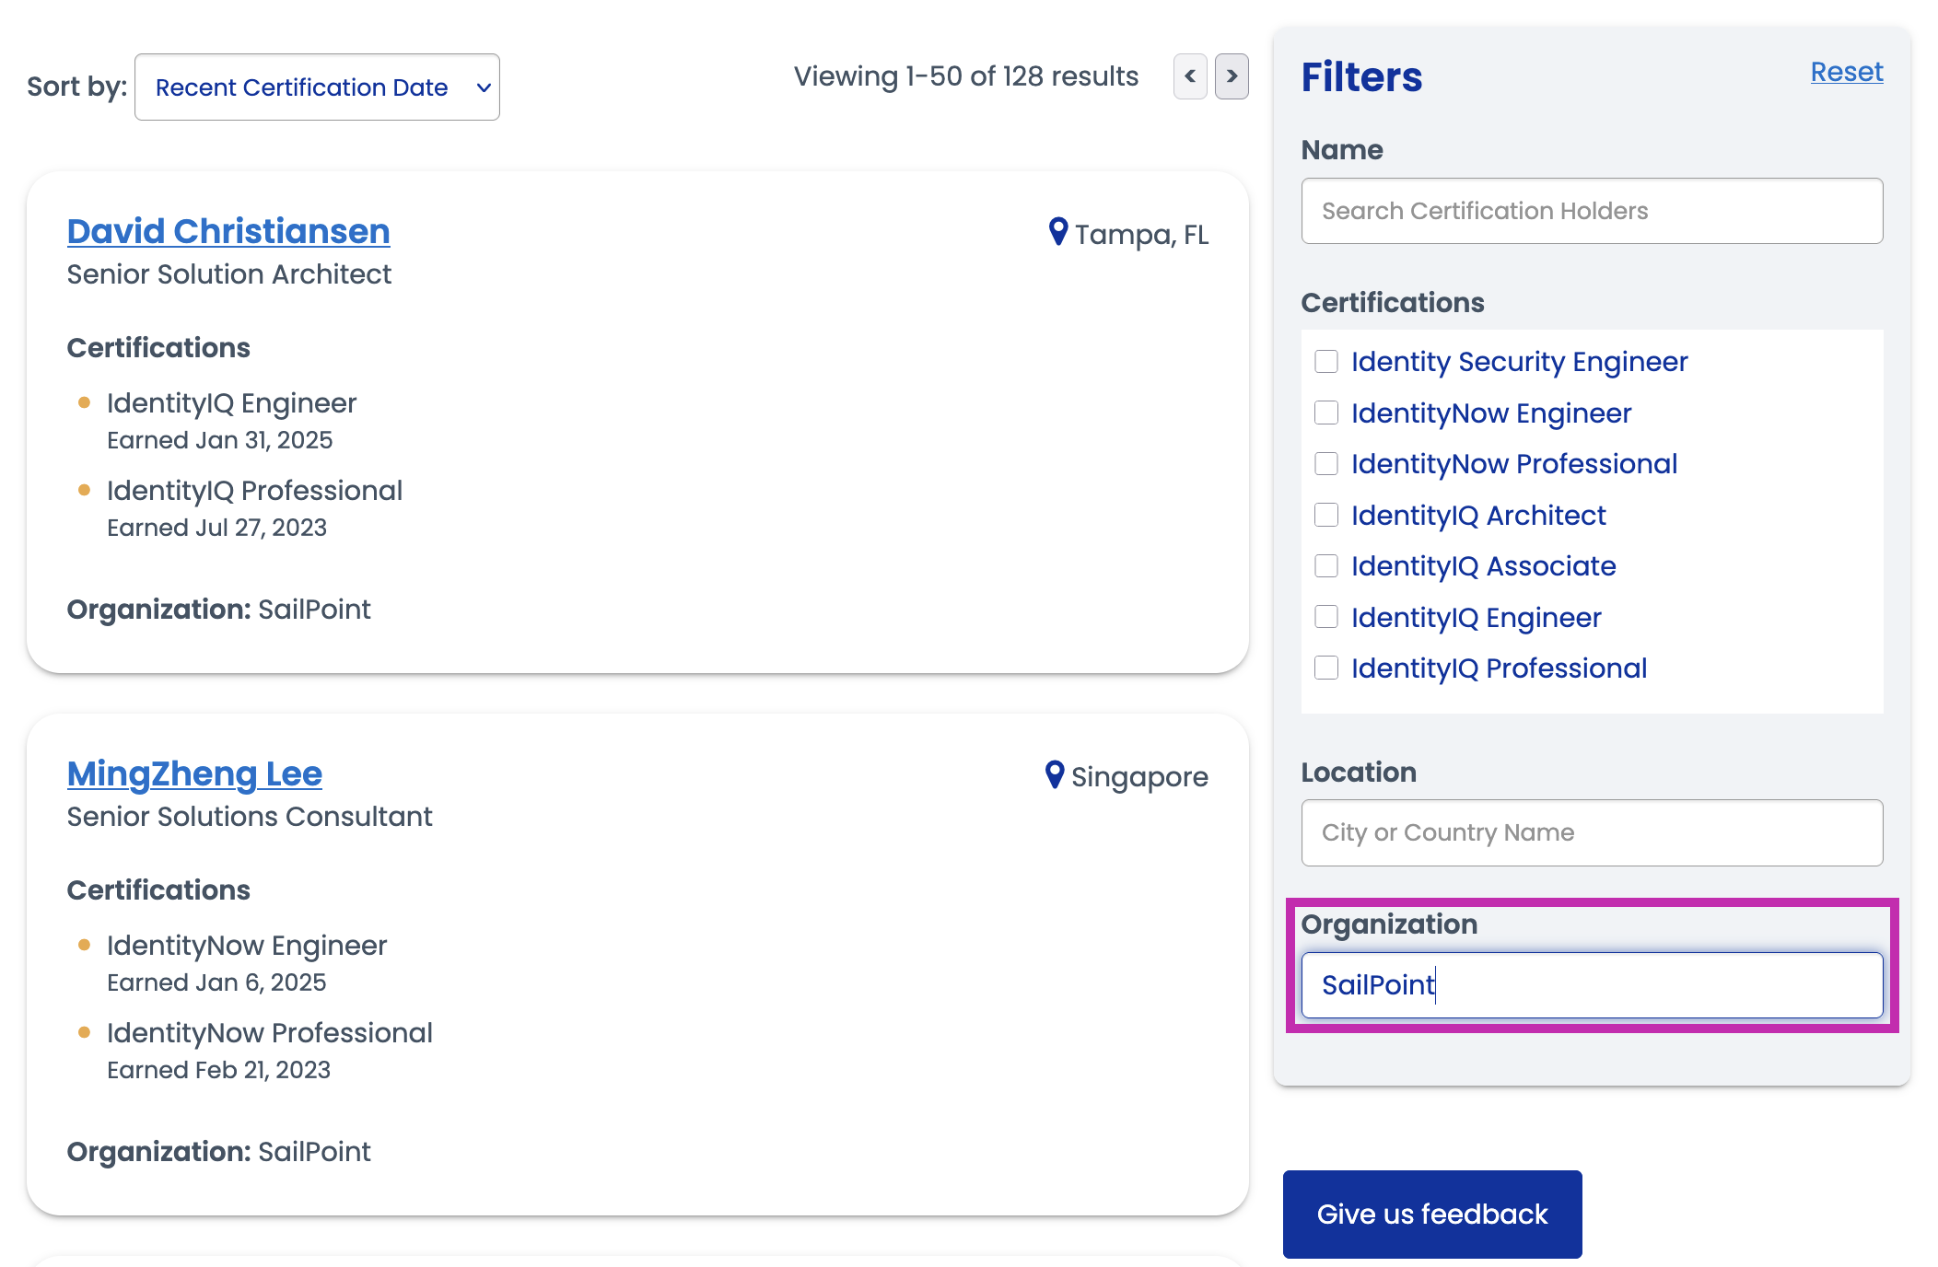
Task: Click the previous page arrow
Action: coord(1189,77)
